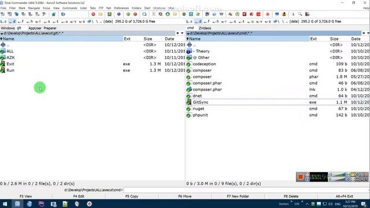Click the F5 Copy button

132,196
